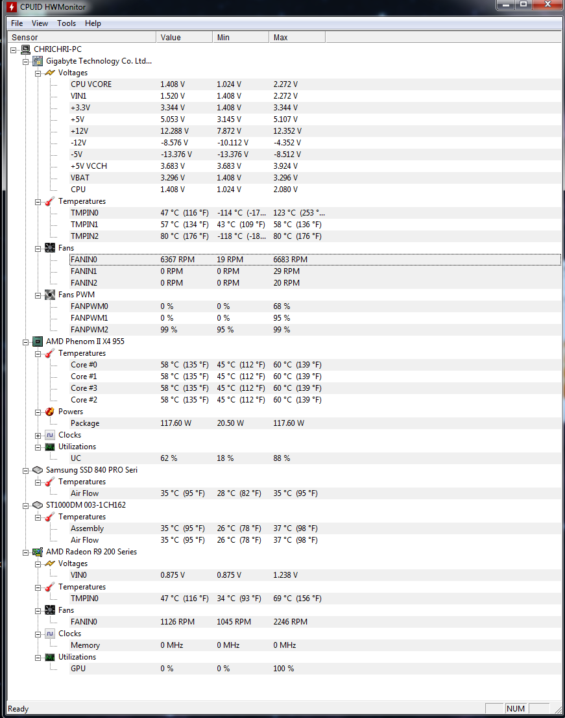The width and height of the screenshot is (565, 718).
Task: Collapse the AMD Radeon R9 200 node
Action: [25, 552]
